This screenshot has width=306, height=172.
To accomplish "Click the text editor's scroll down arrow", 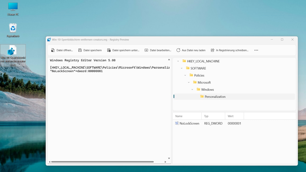I will (169, 158).
